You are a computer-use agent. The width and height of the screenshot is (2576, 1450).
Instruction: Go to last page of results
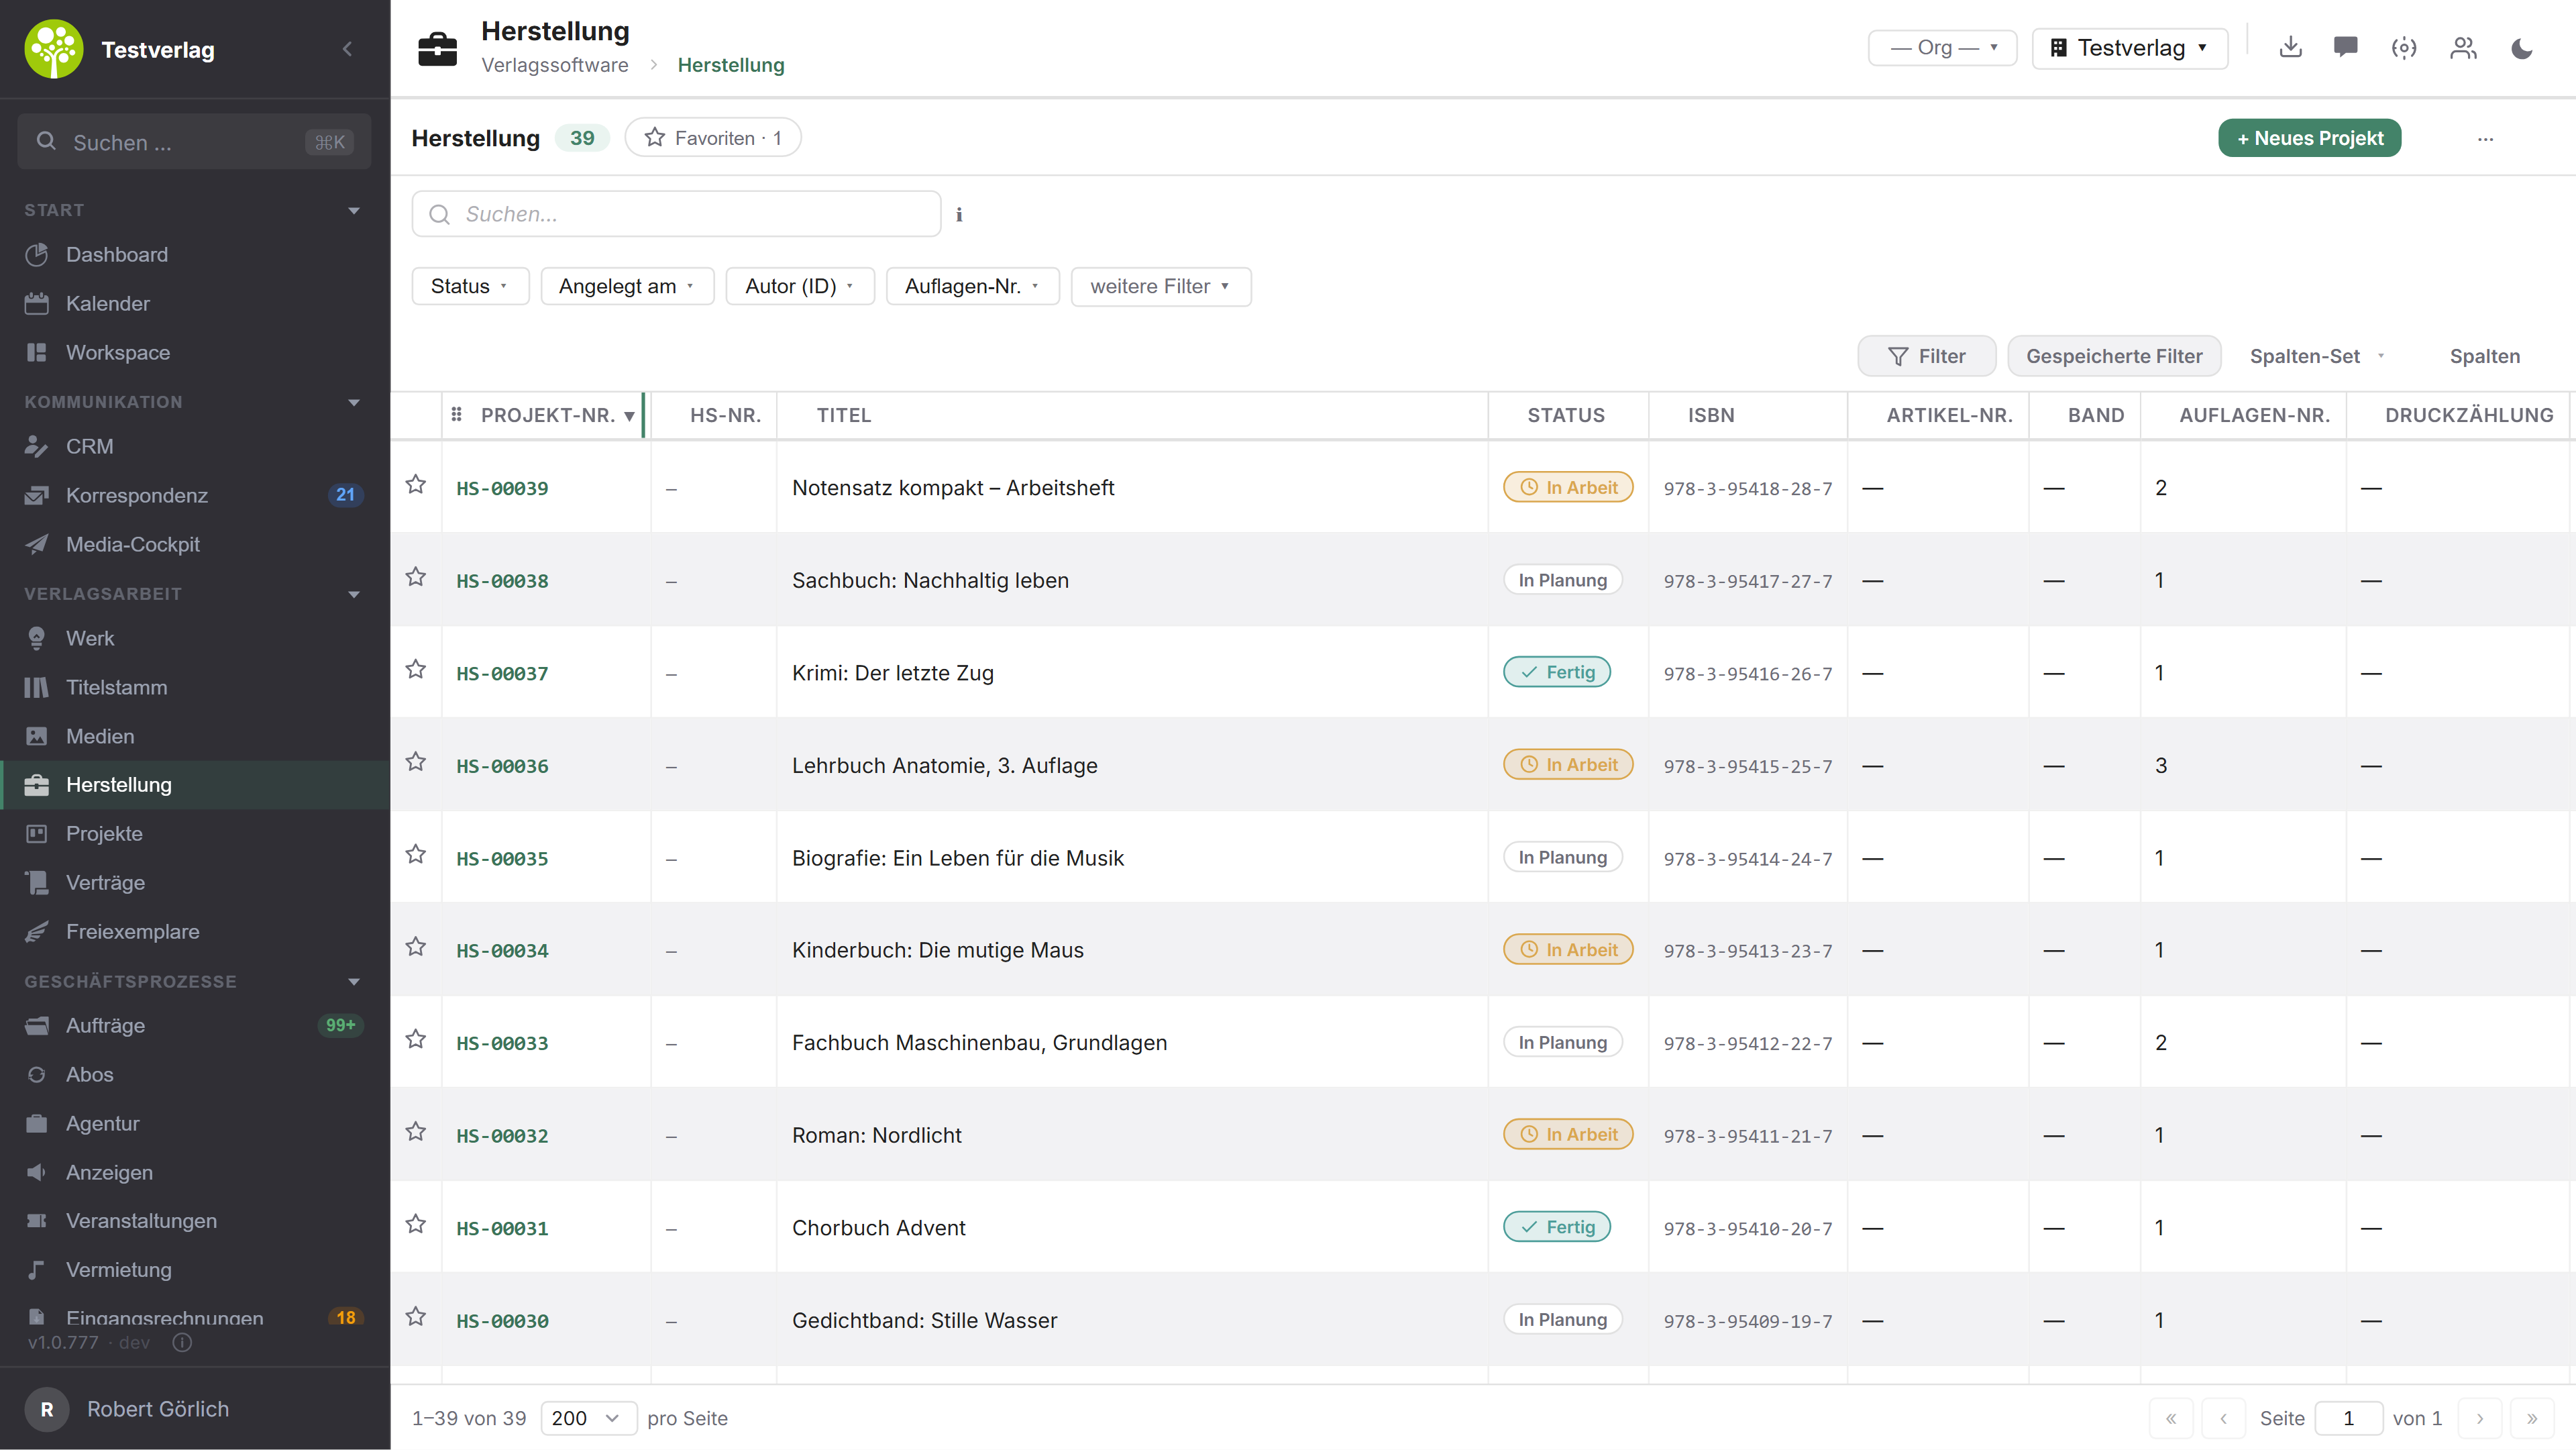coord(2531,1418)
